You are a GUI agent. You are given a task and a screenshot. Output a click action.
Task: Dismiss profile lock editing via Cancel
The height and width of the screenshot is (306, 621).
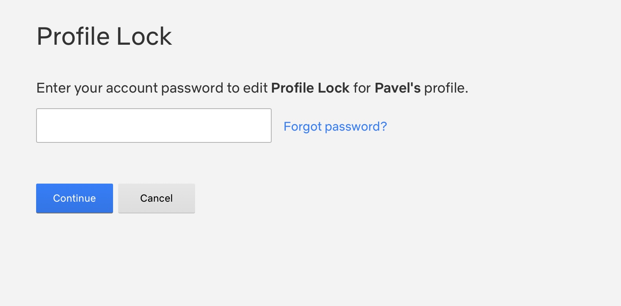coord(156,198)
